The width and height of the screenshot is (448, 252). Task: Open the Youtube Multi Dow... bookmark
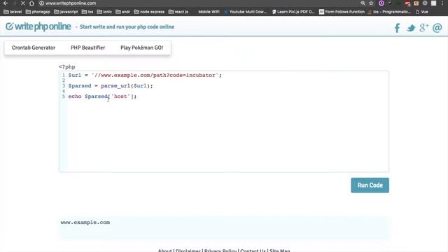click(245, 12)
